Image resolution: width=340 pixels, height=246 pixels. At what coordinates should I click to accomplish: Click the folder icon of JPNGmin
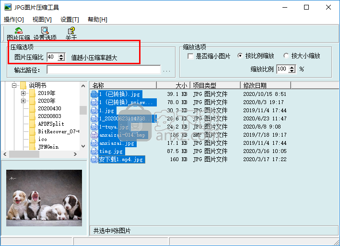[x=32, y=147]
